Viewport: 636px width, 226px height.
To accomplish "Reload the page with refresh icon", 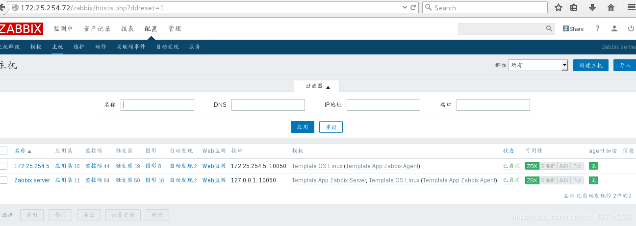I will coord(413,7).
